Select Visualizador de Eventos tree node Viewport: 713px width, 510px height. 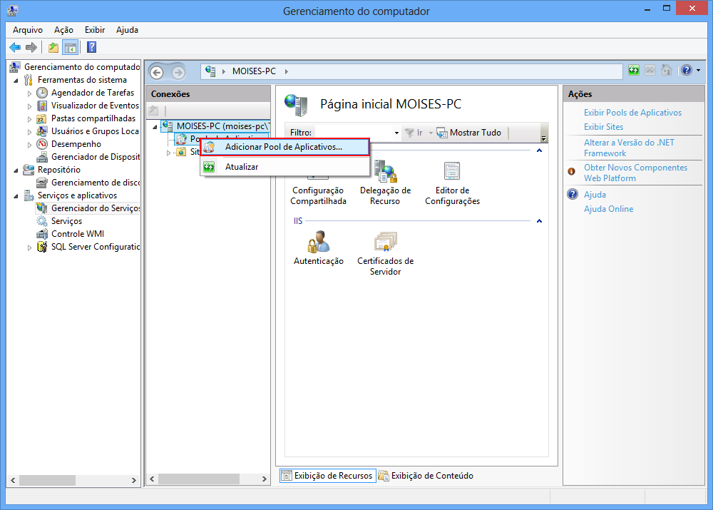[x=95, y=105]
